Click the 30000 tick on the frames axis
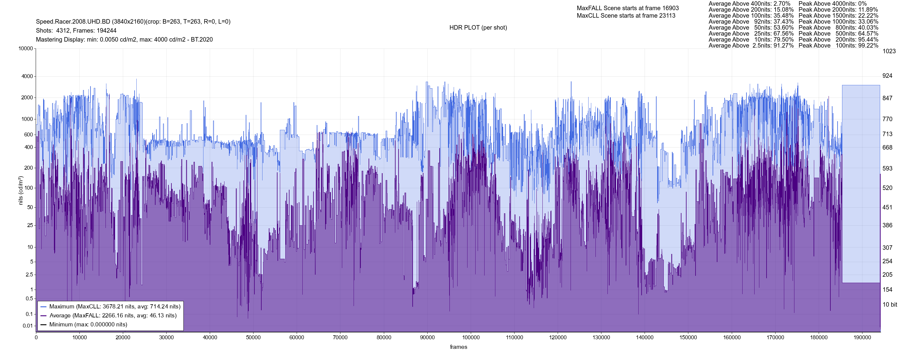 167,337
